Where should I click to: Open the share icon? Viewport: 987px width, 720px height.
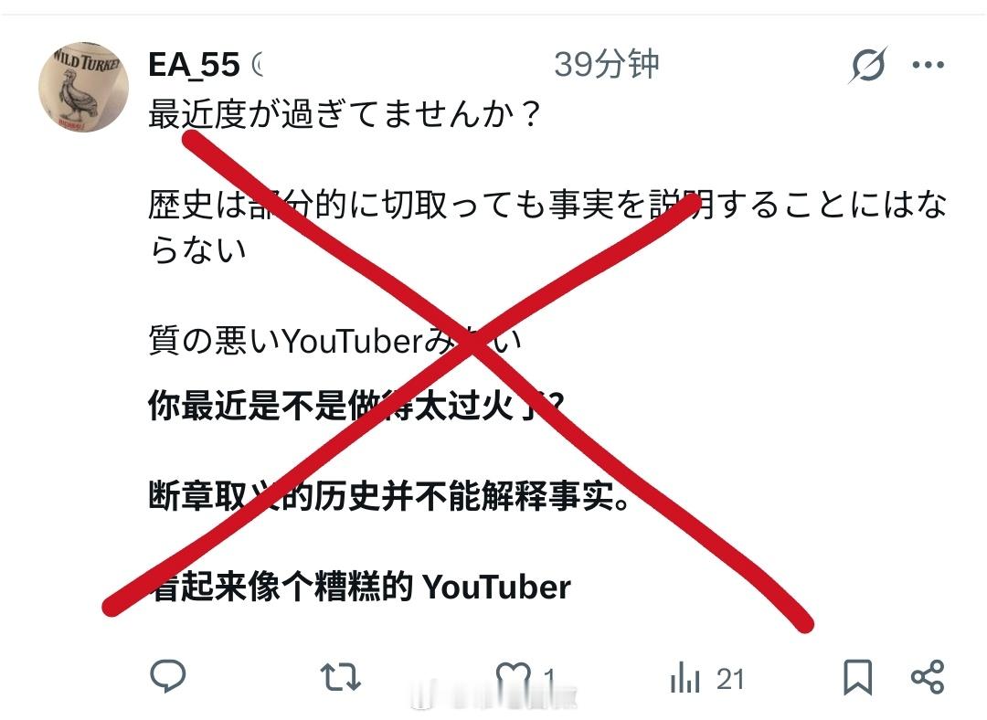[928, 677]
